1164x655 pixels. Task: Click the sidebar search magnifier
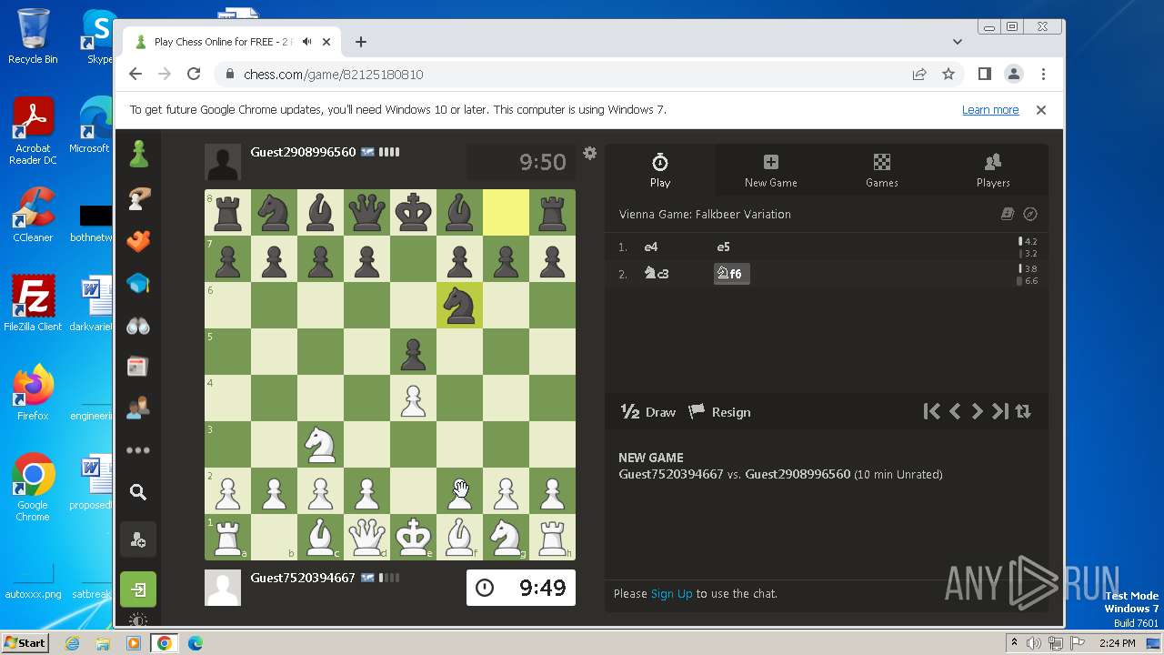click(x=138, y=492)
